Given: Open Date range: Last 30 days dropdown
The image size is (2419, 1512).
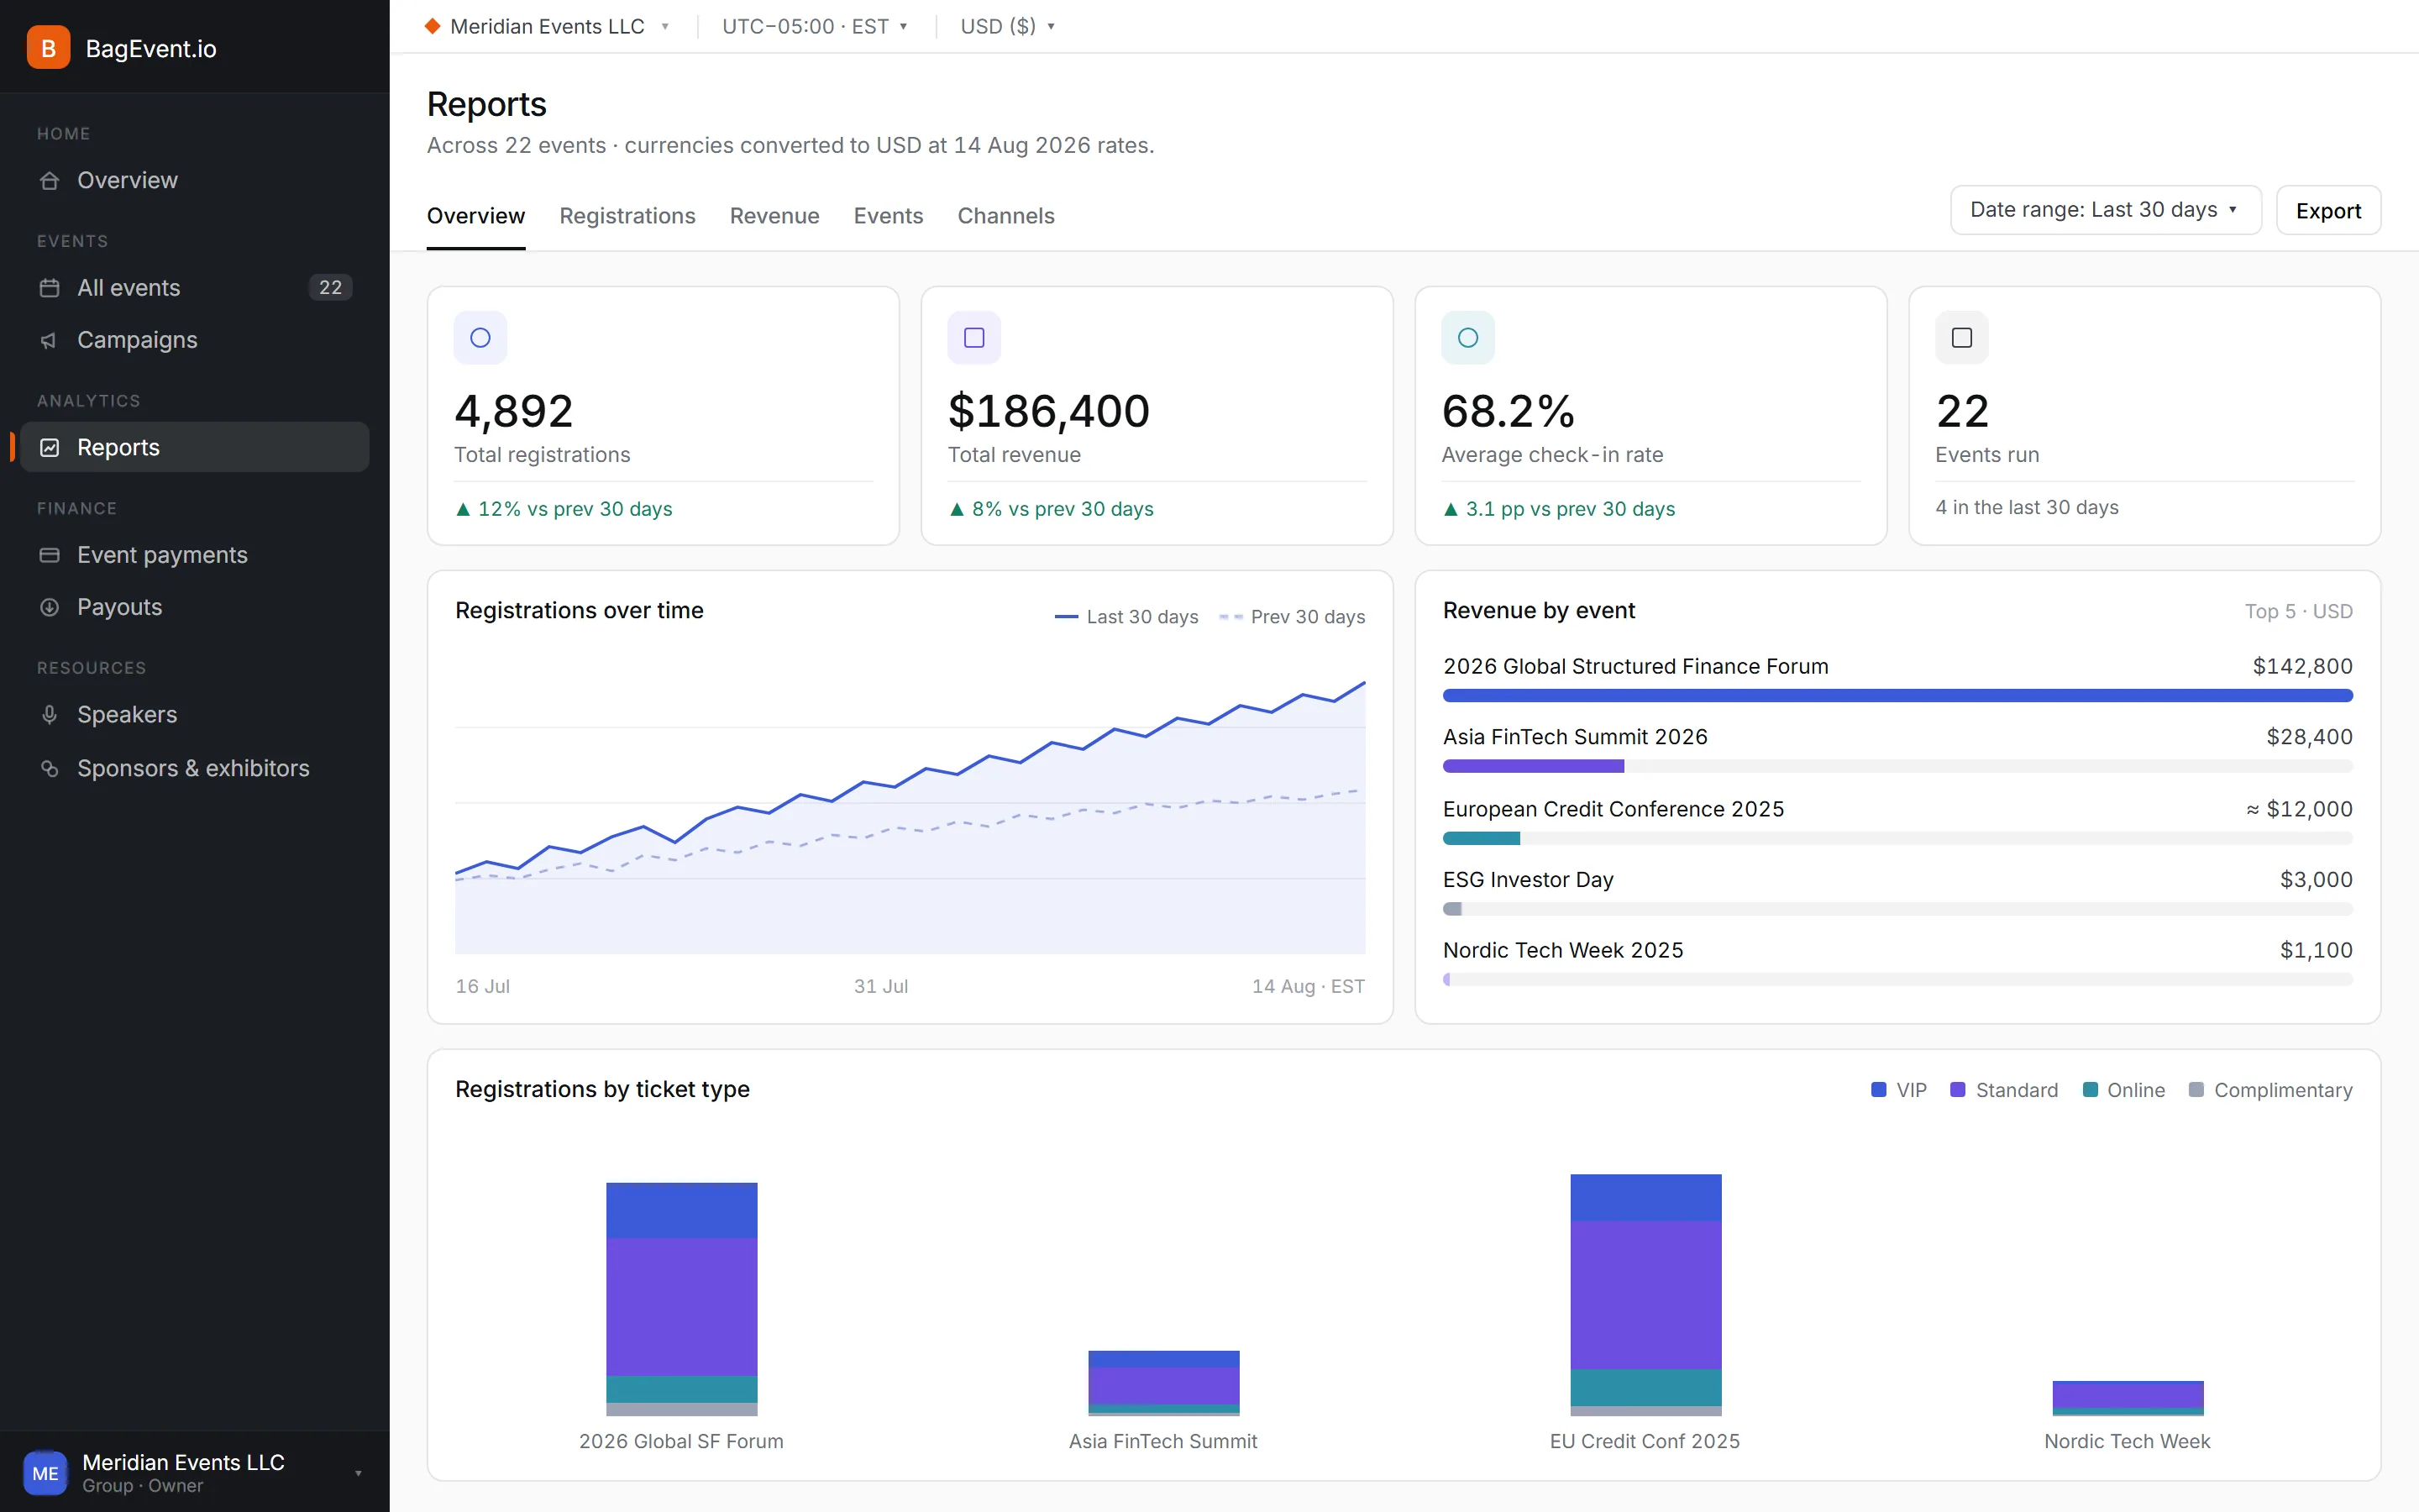Looking at the screenshot, I should [2105, 210].
